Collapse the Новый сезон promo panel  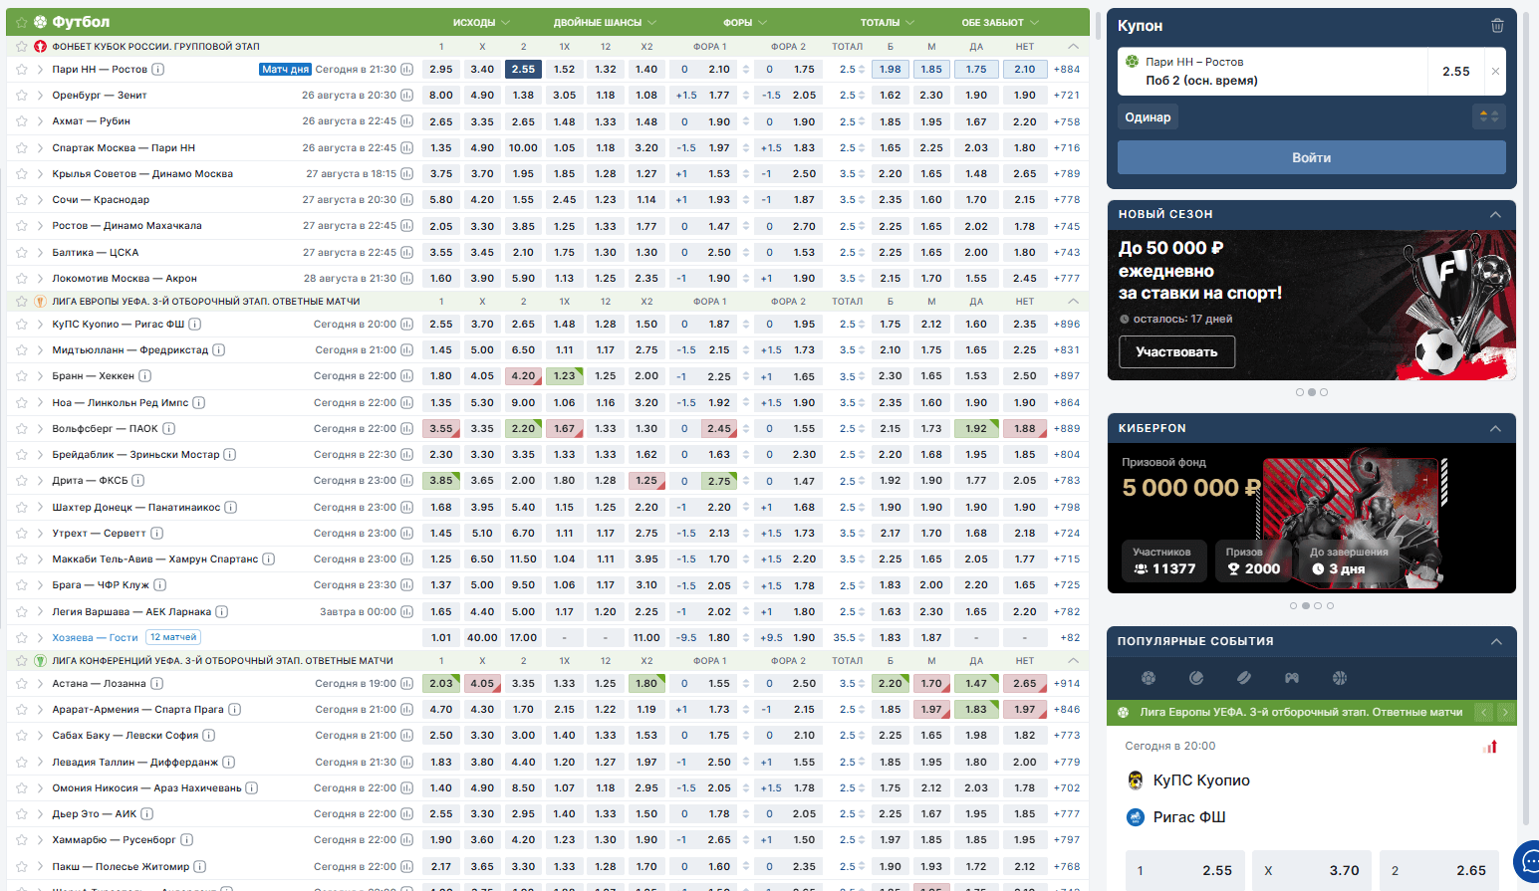click(1495, 214)
